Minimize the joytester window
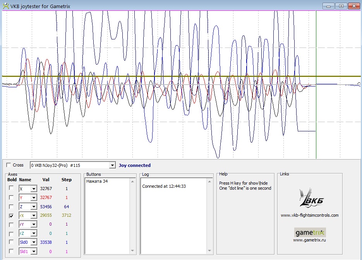Screen dimensions: 362x260 (x=329, y=6)
